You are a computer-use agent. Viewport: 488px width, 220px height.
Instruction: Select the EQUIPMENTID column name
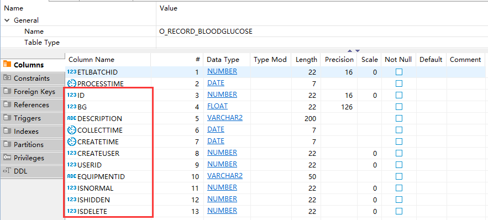101,177
